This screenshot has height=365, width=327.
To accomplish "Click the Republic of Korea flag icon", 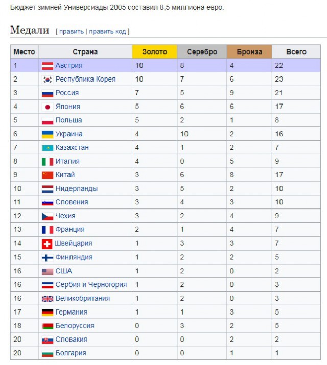I will (x=48, y=80).
